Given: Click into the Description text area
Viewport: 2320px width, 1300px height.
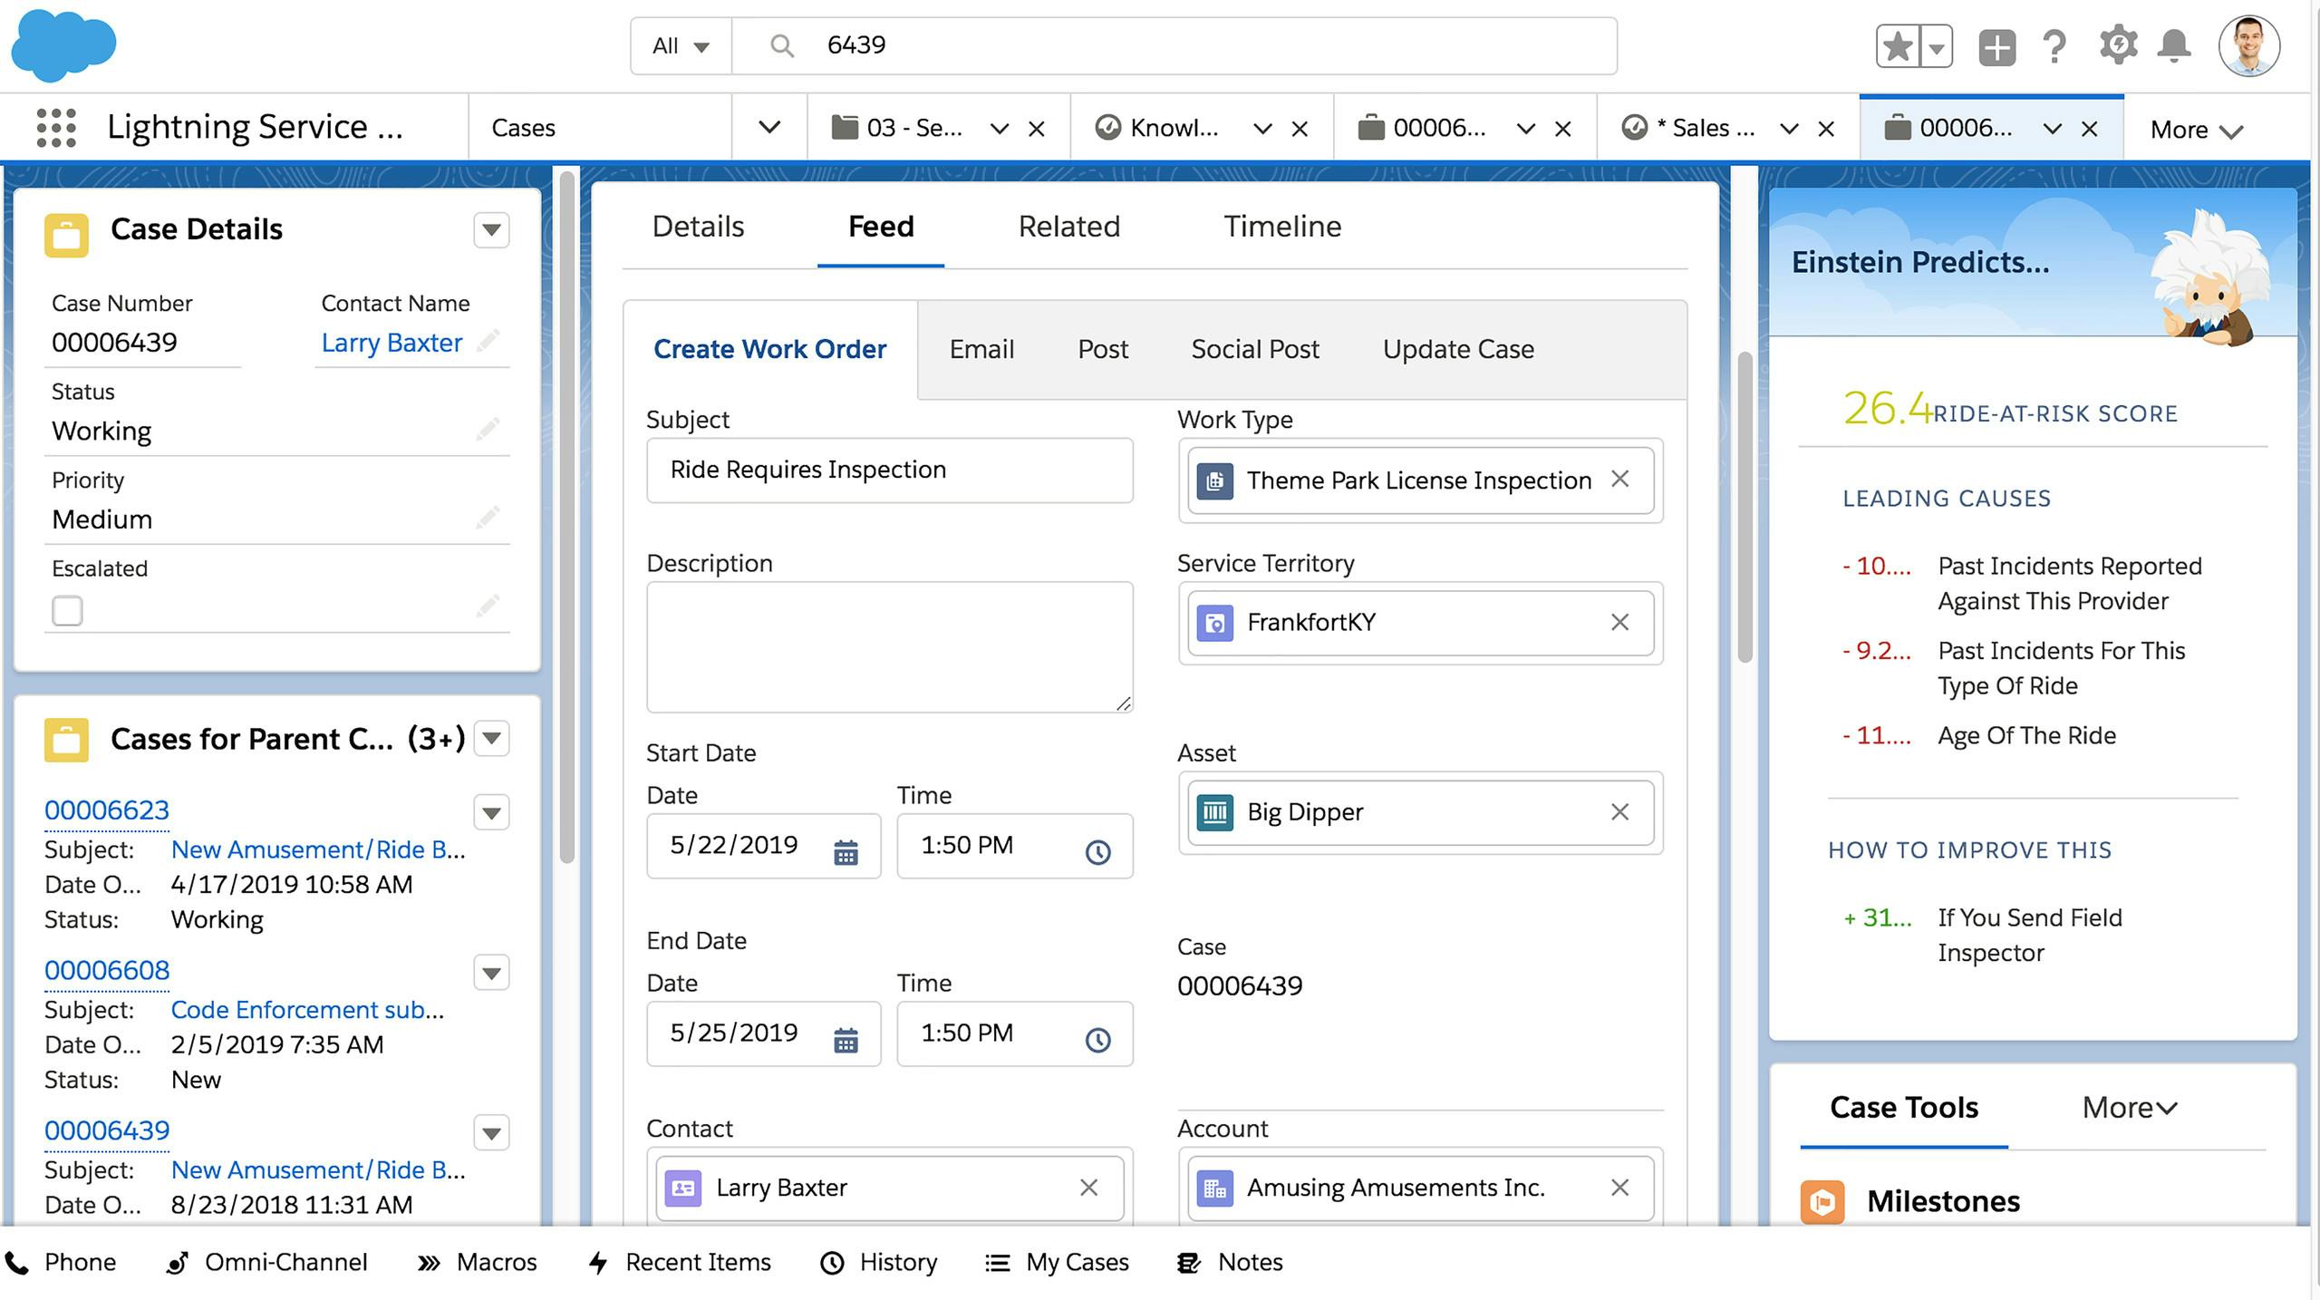Looking at the screenshot, I should 889,646.
